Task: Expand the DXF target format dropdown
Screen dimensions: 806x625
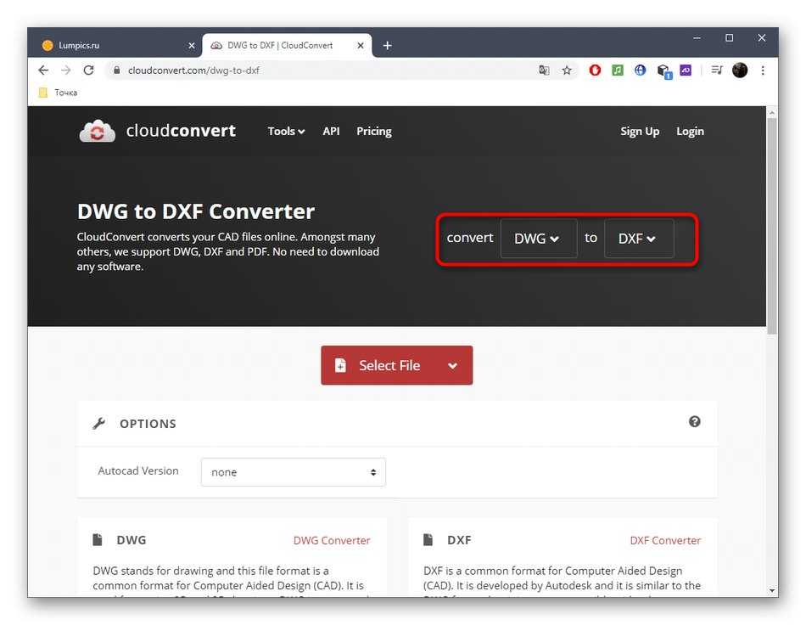Action: coord(638,239)
